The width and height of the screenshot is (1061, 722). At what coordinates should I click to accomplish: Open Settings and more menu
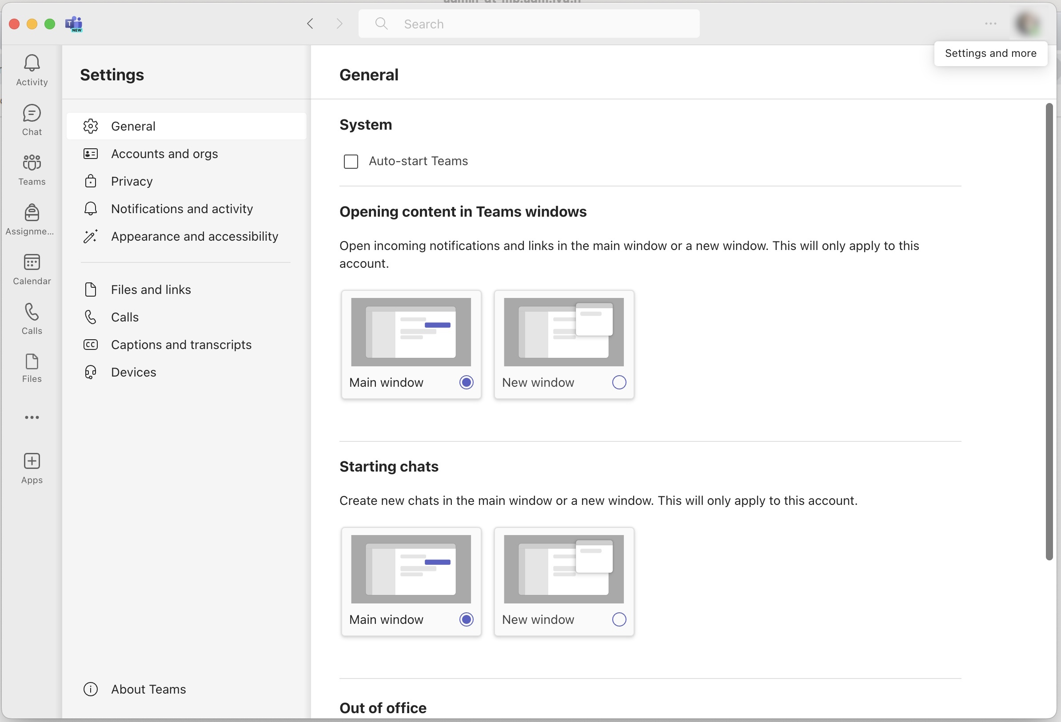point(990,24)
